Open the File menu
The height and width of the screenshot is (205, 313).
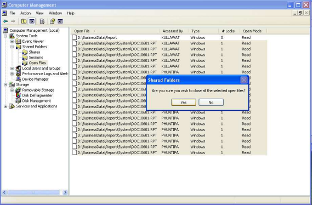click(x=12, y=13)
